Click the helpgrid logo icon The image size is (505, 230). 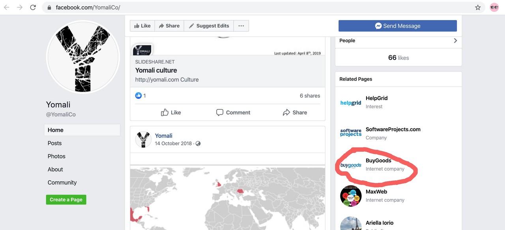[351, 102]
